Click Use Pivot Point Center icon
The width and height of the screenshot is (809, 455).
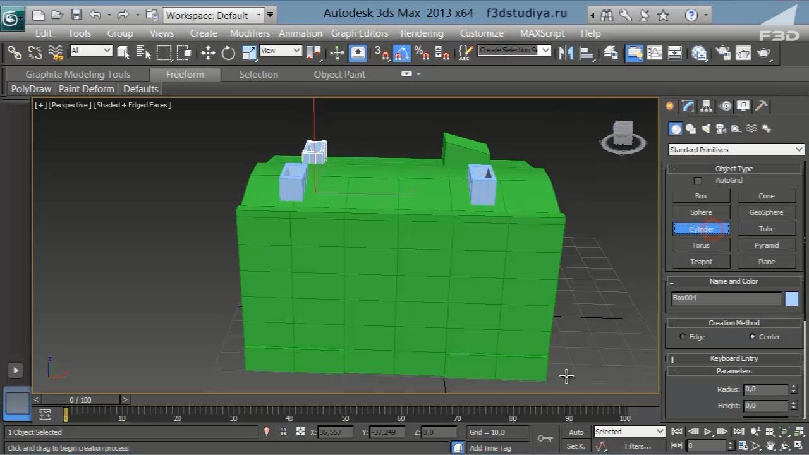[x=313, y=53]
